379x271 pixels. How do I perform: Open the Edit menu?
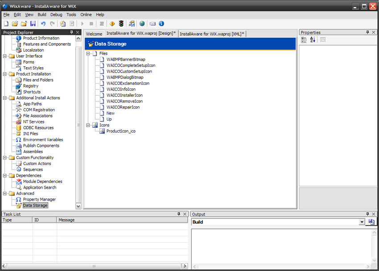point(17,15)
